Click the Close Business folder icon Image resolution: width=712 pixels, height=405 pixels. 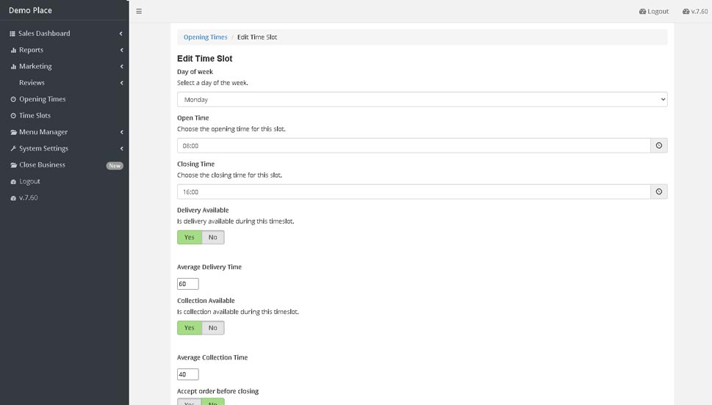[14, 165]
